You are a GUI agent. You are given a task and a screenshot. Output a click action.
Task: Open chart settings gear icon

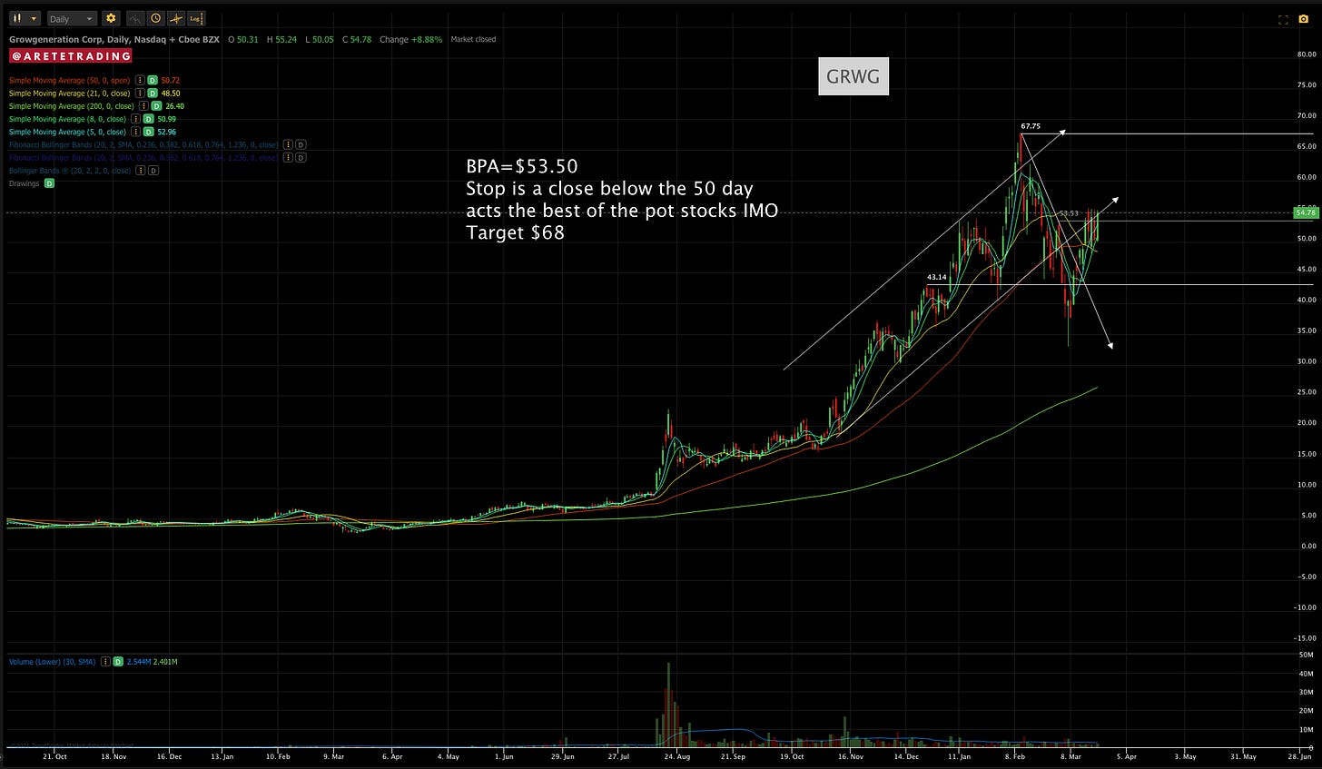(x=111, y=18)
